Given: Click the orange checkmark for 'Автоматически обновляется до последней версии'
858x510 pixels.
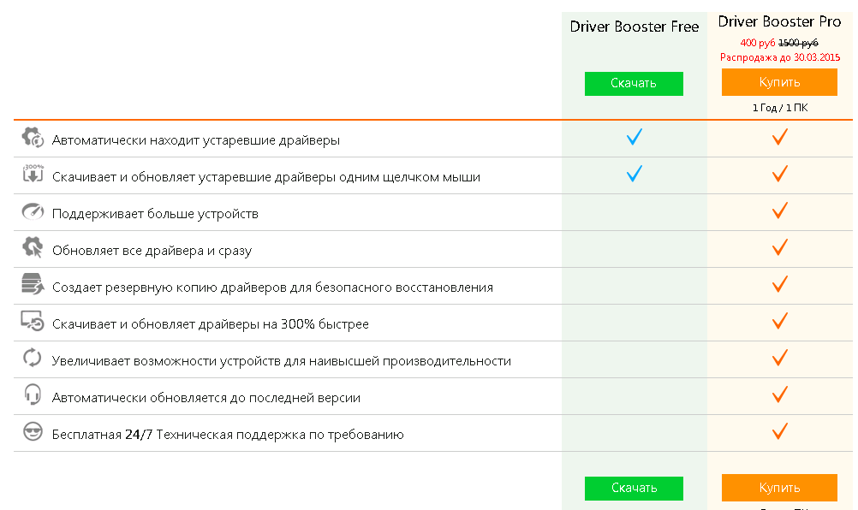Looking at the screenshot, I should tap(780, 394).
